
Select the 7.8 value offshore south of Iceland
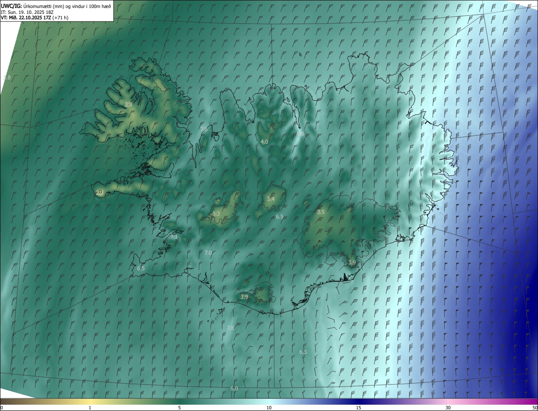[x=230, y=328]
